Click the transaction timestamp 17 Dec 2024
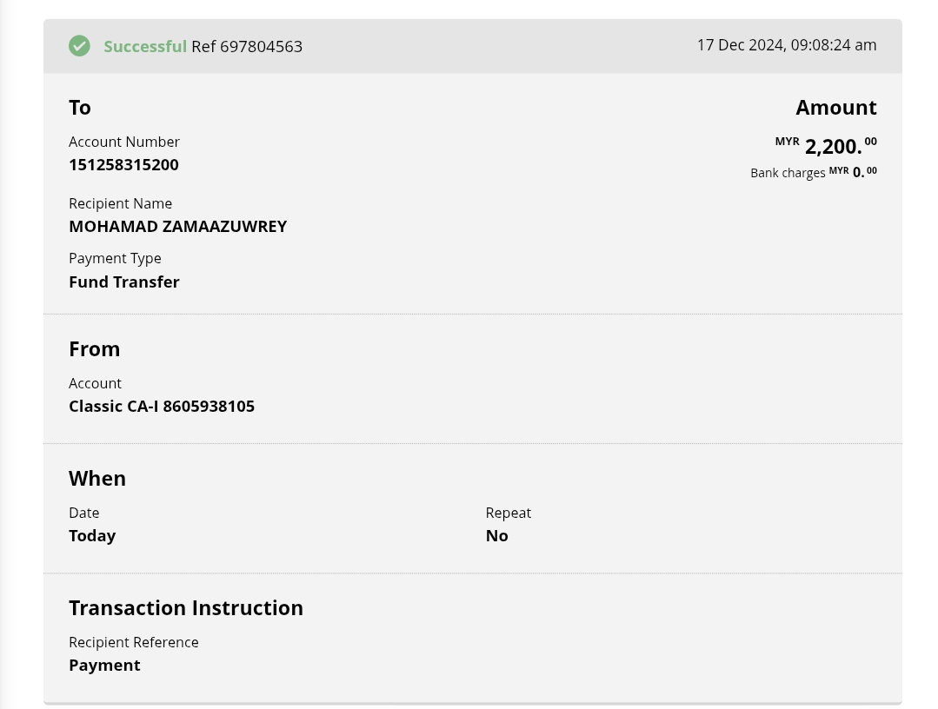This screenshot has width=938, height=709. 786,45
